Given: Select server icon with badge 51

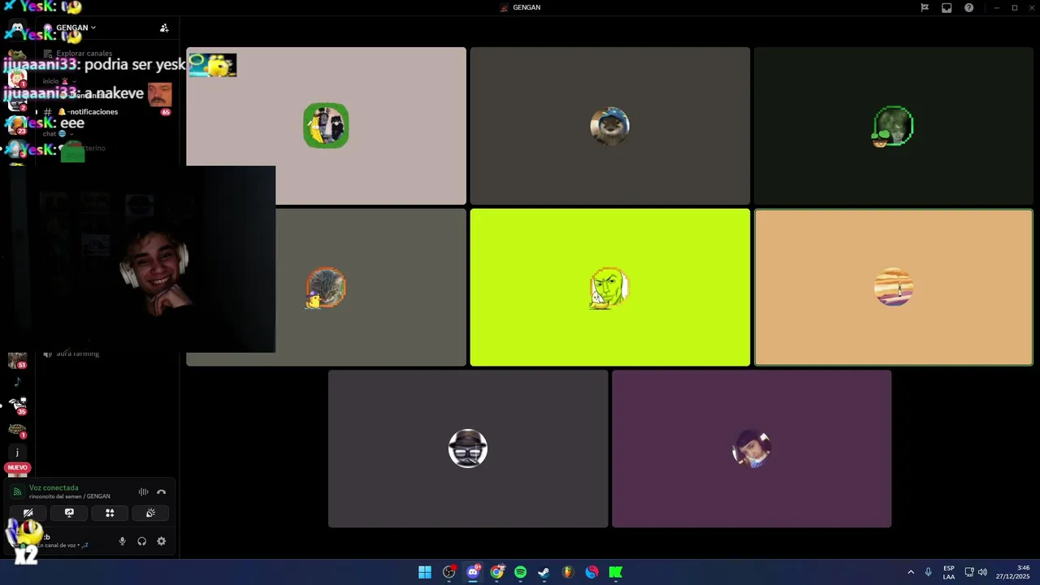Looking at the screenshot, I should 17,360.
